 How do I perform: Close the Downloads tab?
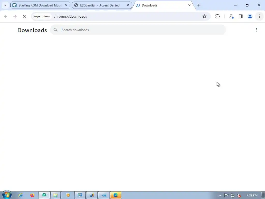(189, 5)
